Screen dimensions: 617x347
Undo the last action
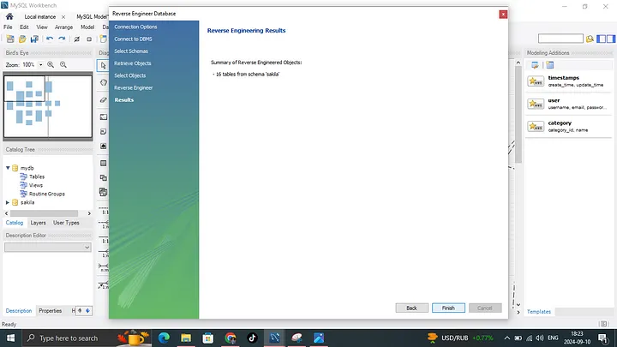coord(50,39)
